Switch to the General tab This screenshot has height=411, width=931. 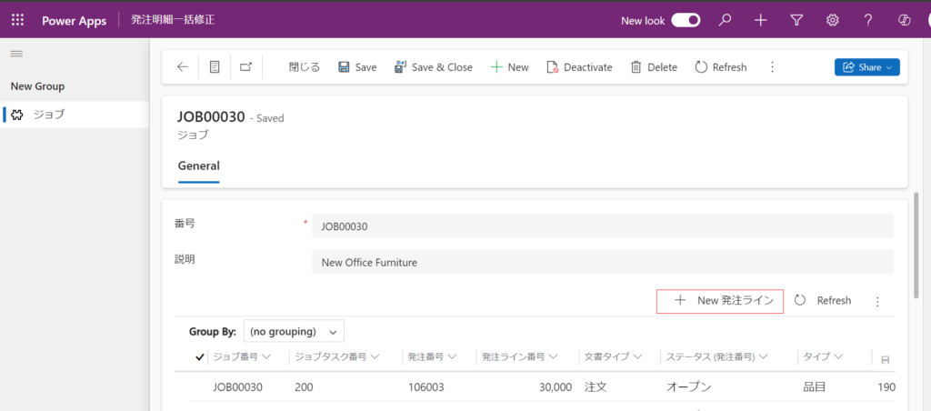(x=198, y=166)
